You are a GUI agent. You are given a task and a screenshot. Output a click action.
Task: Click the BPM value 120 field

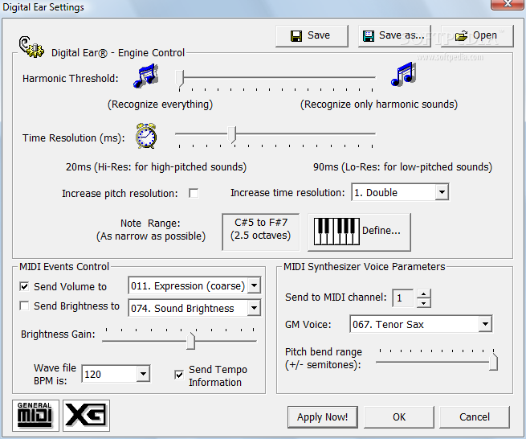110,374
